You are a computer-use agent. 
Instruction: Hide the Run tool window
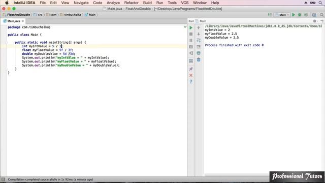coord(321,21)
